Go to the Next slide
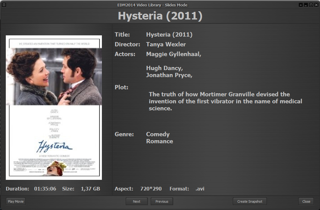The width and height of the screenshot is (320, 210). coord(137,201)
